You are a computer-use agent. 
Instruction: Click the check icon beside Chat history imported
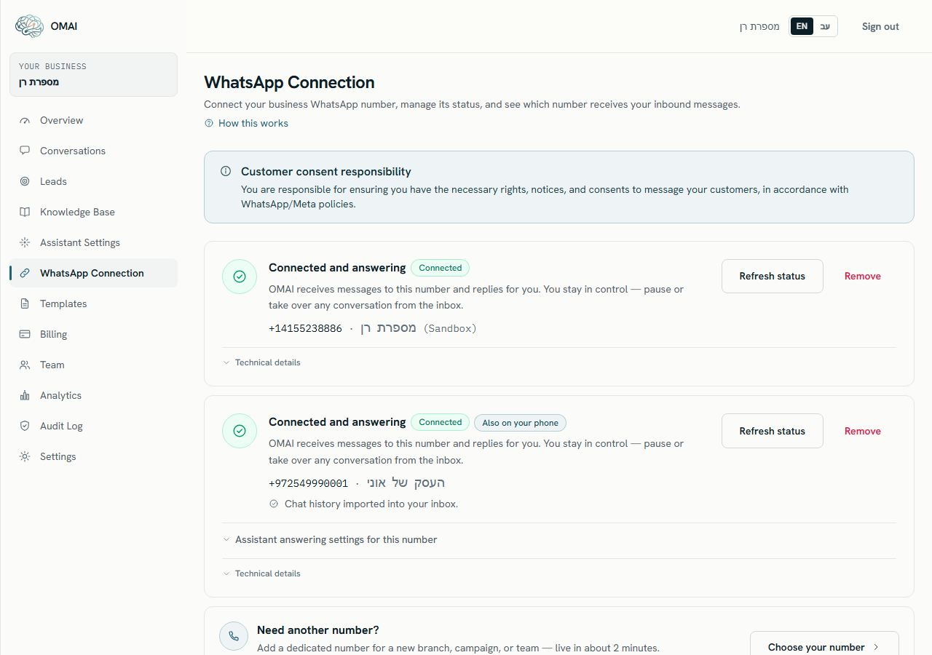274,504
